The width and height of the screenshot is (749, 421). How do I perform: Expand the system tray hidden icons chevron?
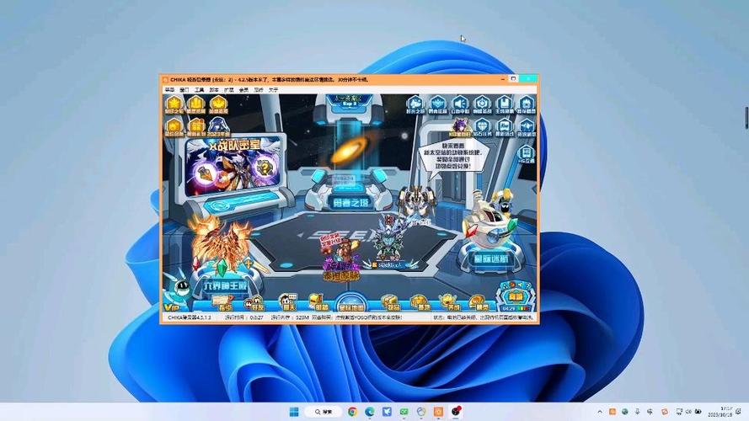click(600, 412)
